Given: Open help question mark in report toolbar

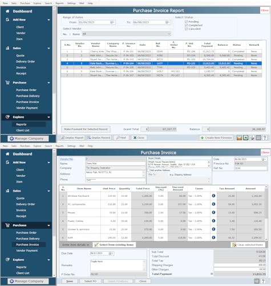Looking at the screenshot, I should point(265,138).
